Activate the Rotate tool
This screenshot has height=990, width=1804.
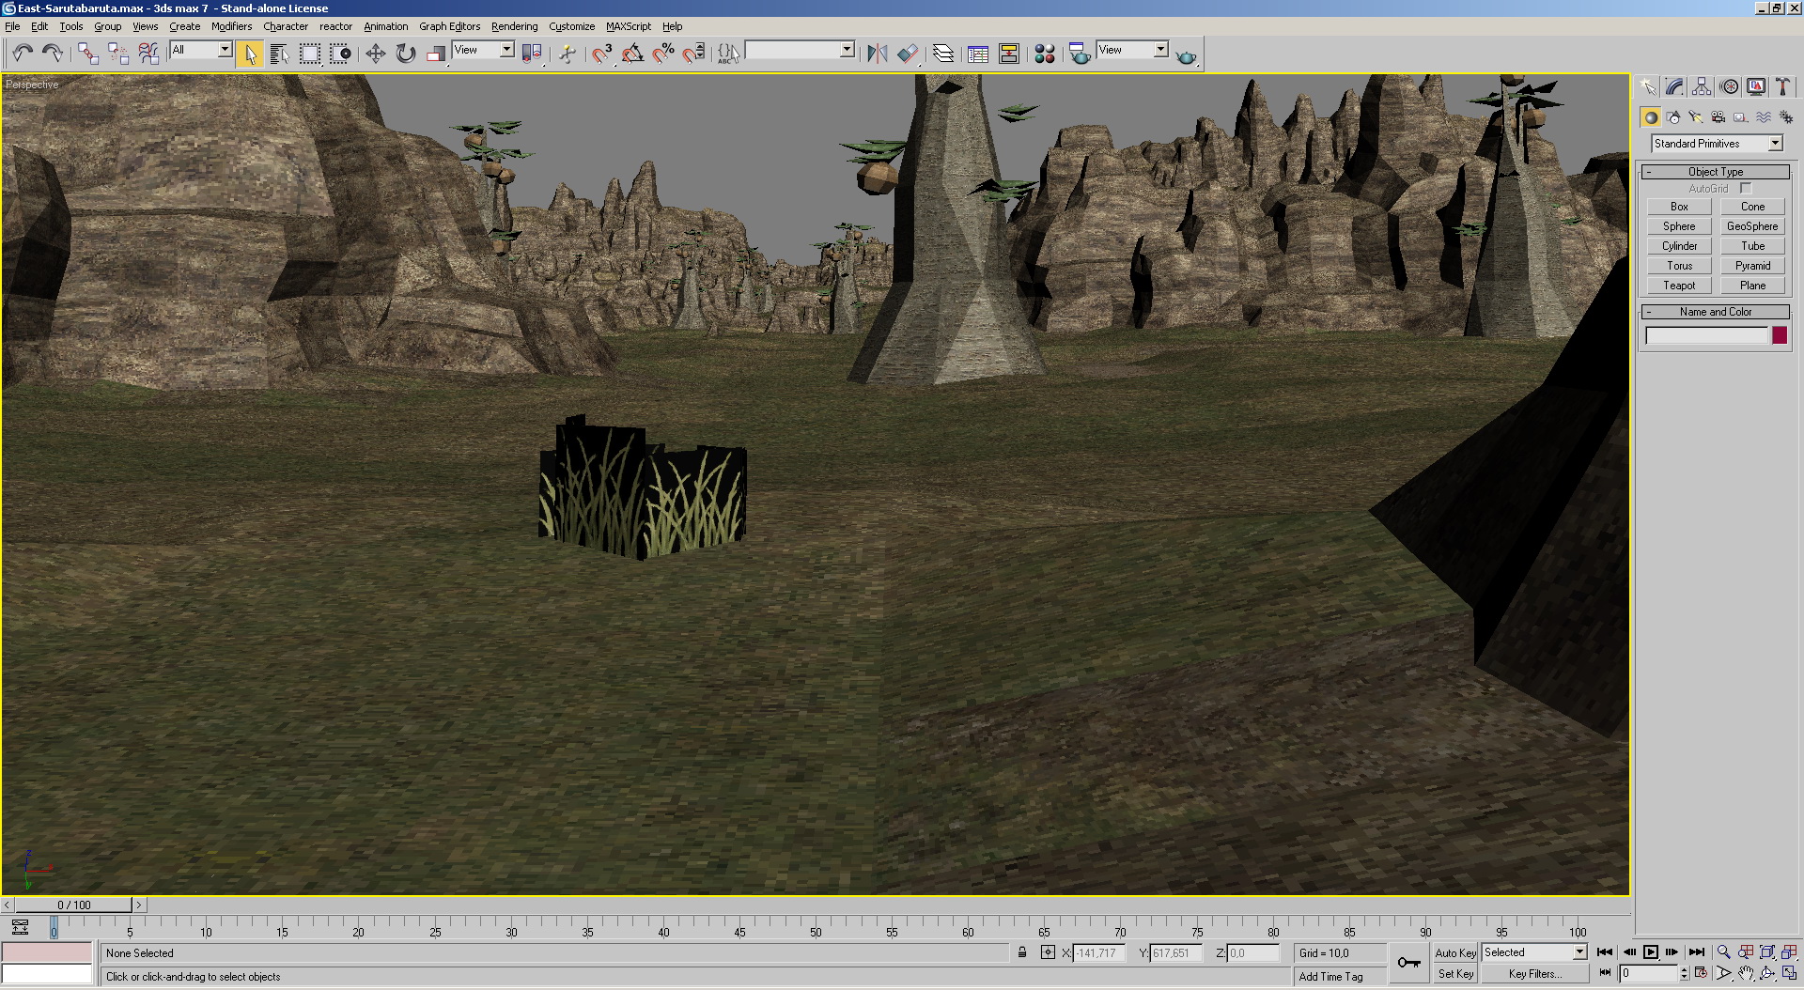[x=406, y=54]
